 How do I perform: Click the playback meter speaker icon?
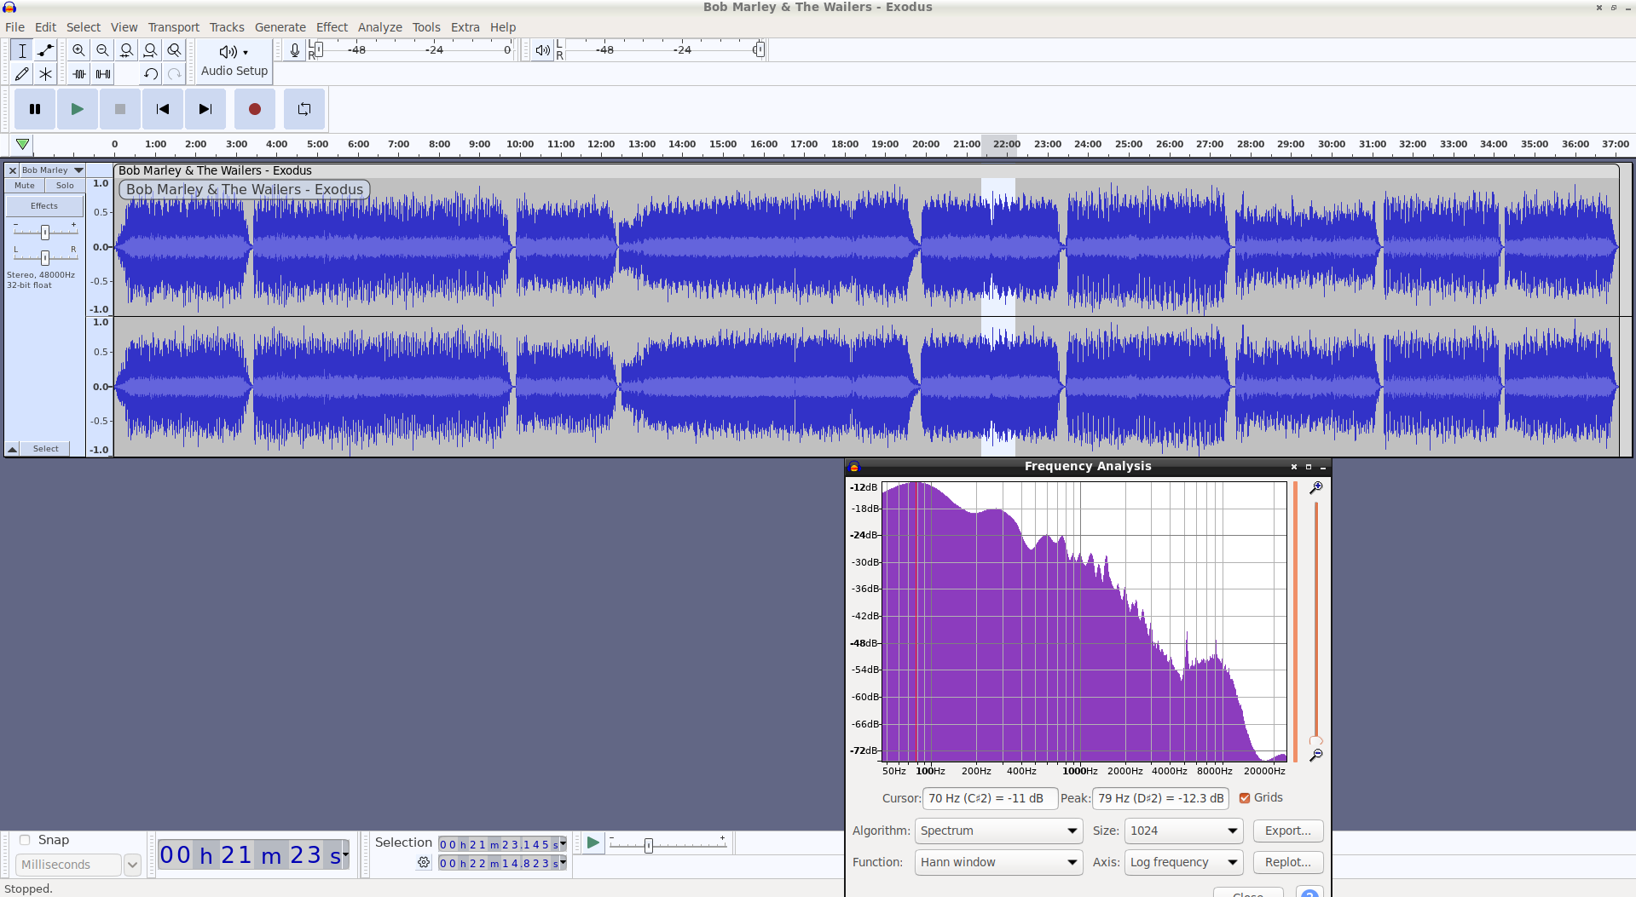coord(542,50)
